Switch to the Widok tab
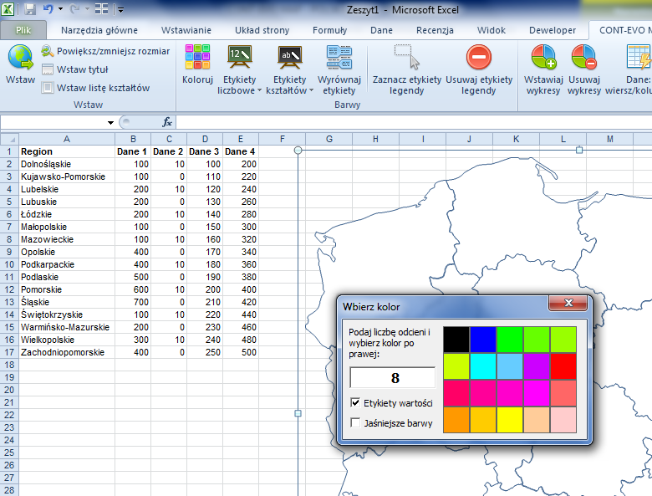The height and width of the screenshot is (496, 652). tap(491, 30)
